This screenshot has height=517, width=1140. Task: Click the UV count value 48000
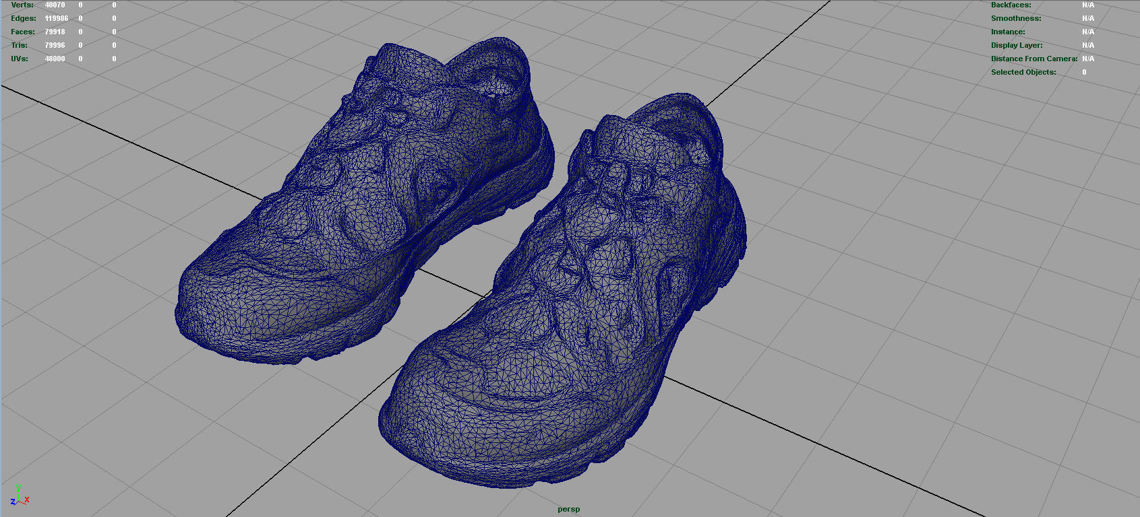[x=55, y=59]
